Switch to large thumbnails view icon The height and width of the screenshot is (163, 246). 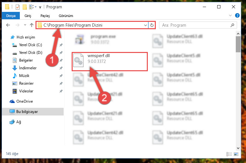coord(236,154)
